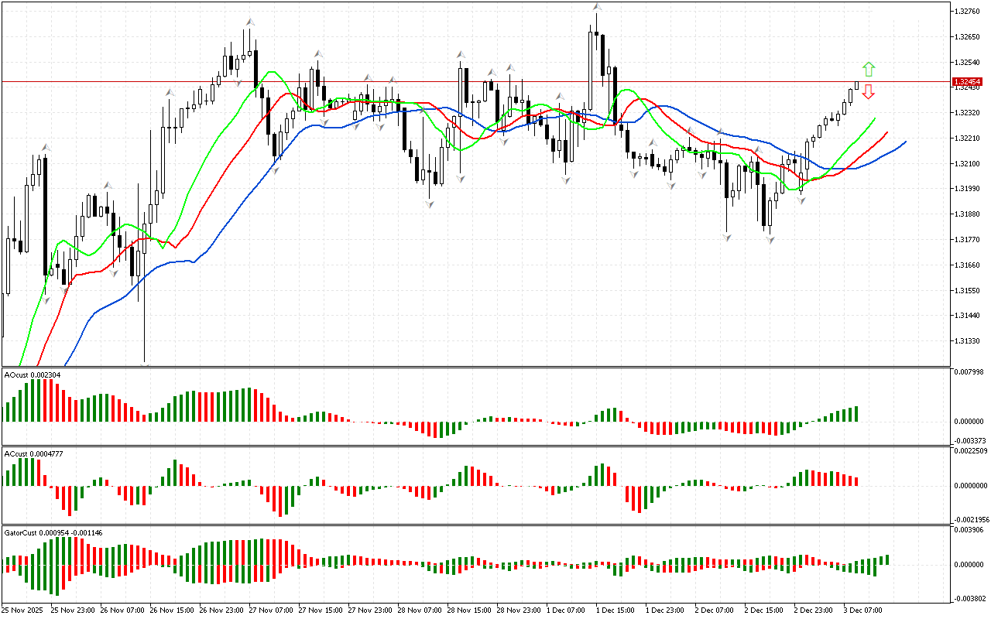The height and width of the screenshot is (619, 991).
Task: Click the leftmost up fractal marker on chart
Action: point(46,146)
